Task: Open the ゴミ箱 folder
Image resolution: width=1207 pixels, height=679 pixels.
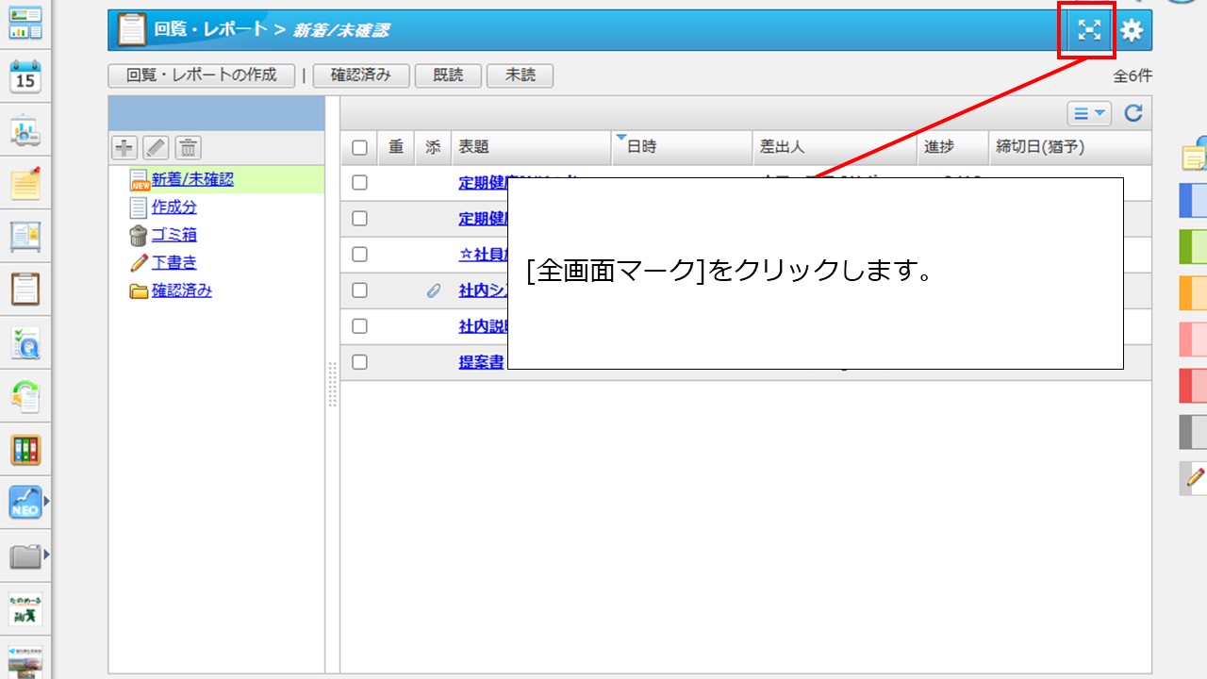Action: click(x=174, y=235)
